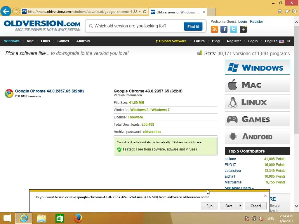This screenshot has height=224, width=299.
Task: Open the Android category banner
Action: (257, 136)
